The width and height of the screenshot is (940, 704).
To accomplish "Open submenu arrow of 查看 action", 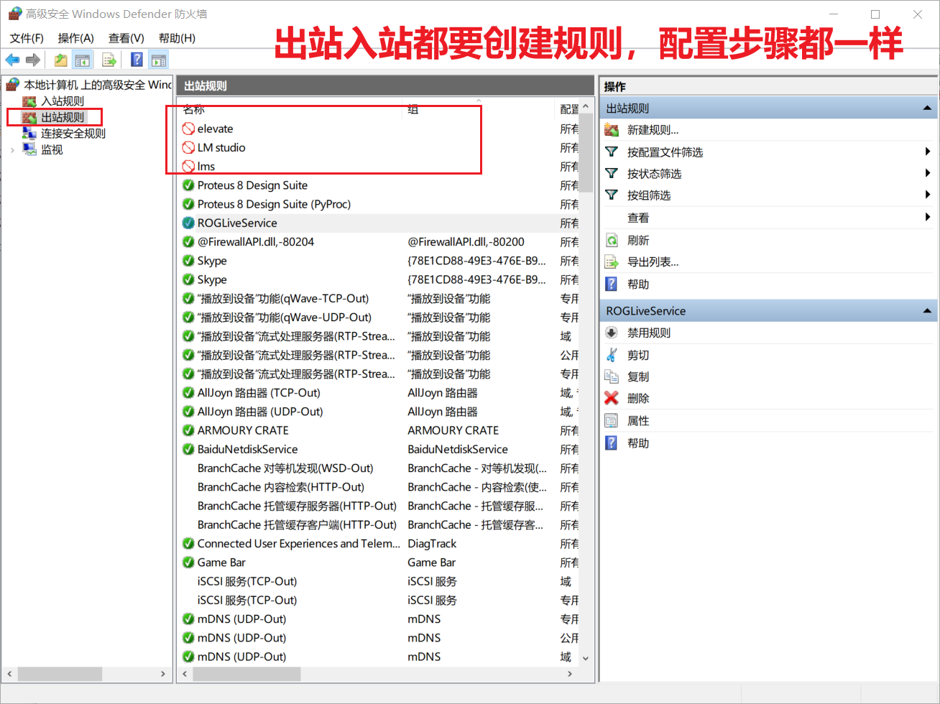I will pyautogui.click(x=928, y=217).
